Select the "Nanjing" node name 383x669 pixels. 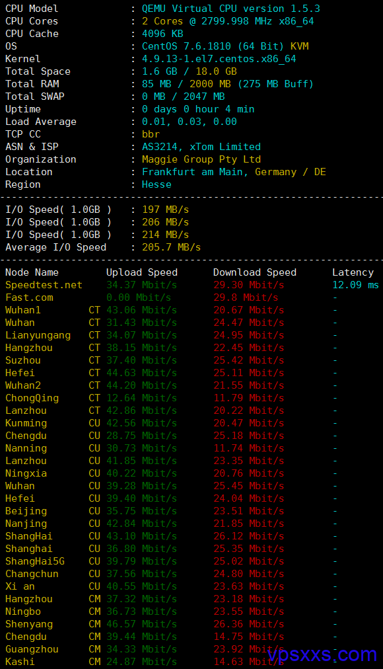coord(26,524)
